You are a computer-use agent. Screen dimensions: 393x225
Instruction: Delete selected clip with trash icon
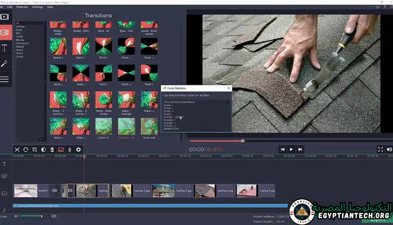tap(52, 150)
